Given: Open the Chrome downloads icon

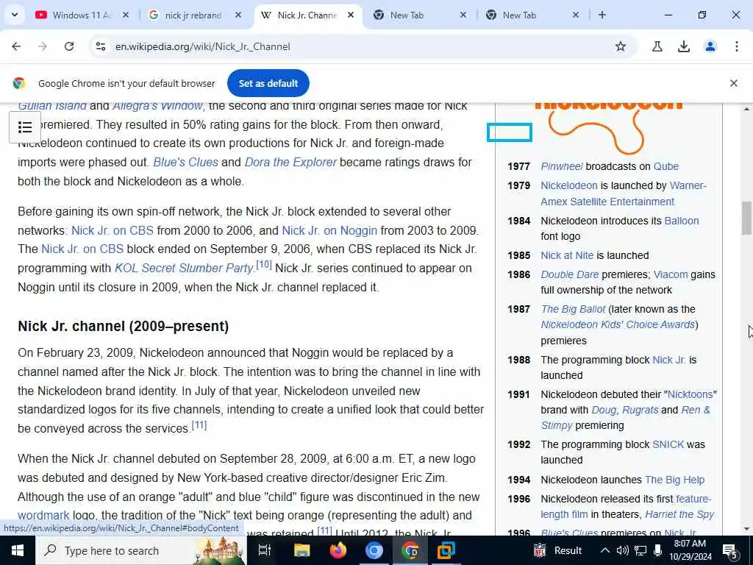Looking at the screenshot, I should (683, 46).
